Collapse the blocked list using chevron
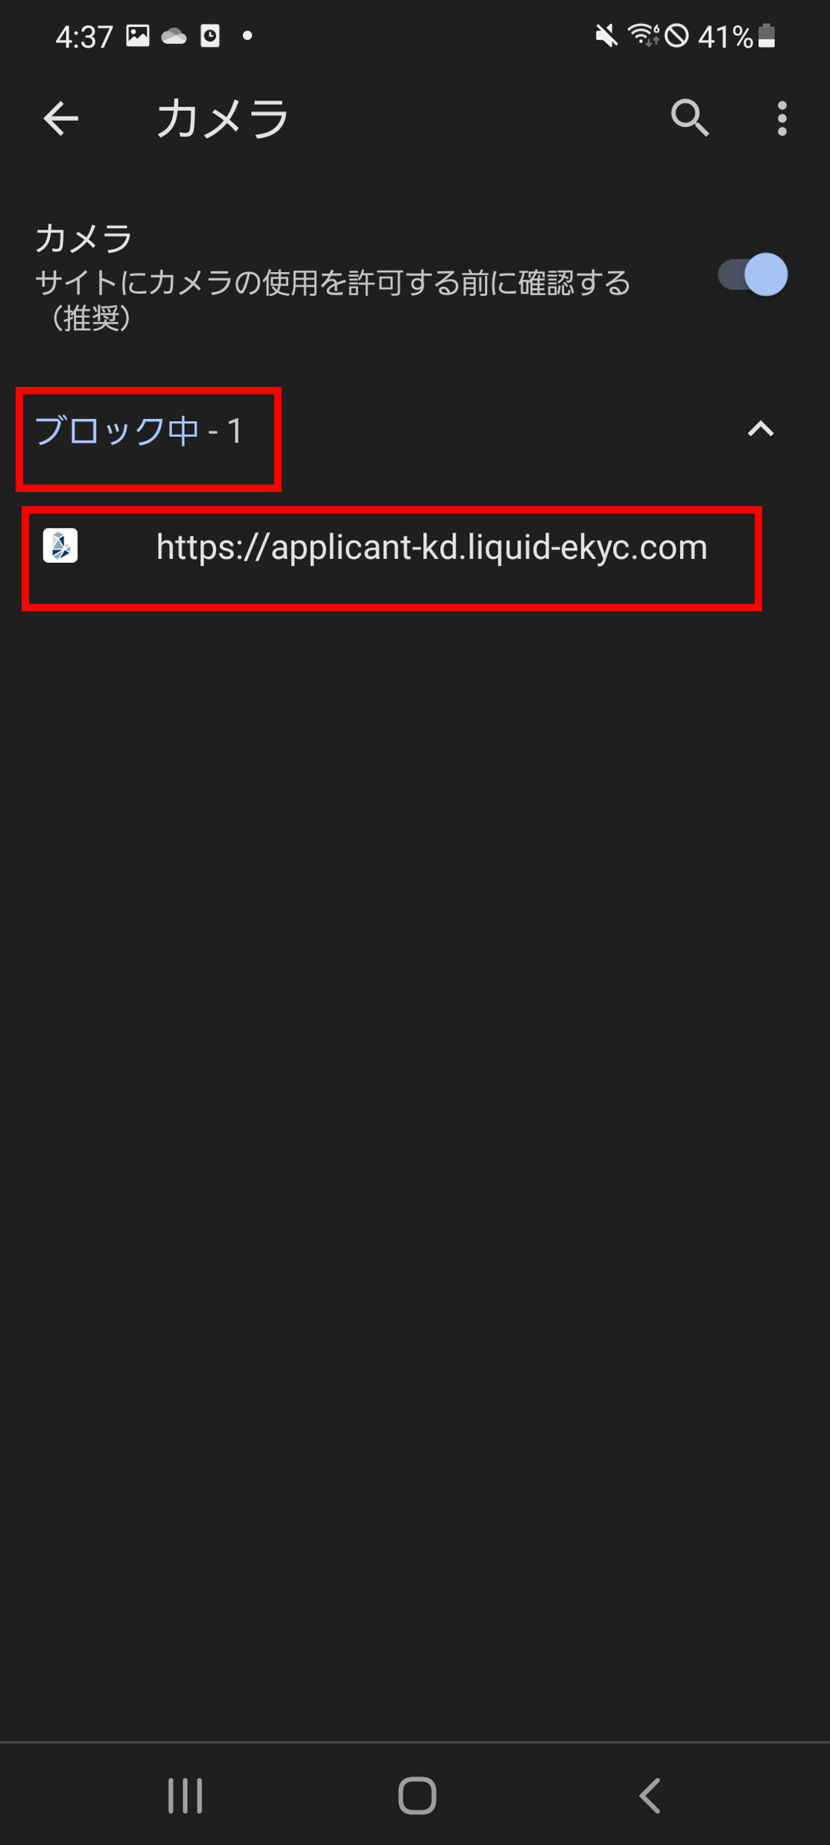The width and height of the screenshot is (830, 1845). (761, 429)
